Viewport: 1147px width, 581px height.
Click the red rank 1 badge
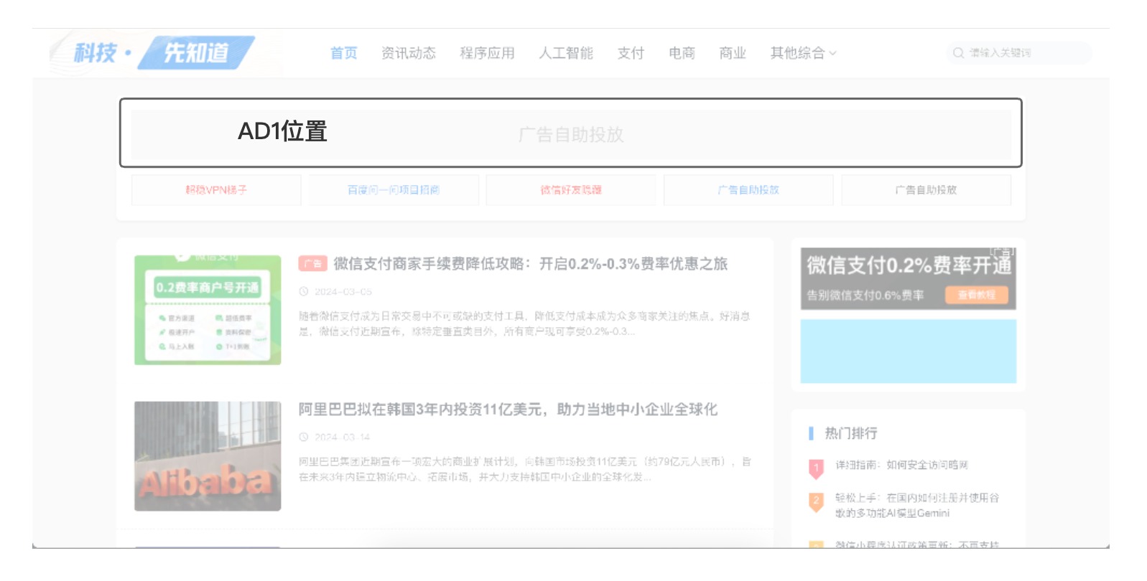pyautogui.click(x=816, y=468)
